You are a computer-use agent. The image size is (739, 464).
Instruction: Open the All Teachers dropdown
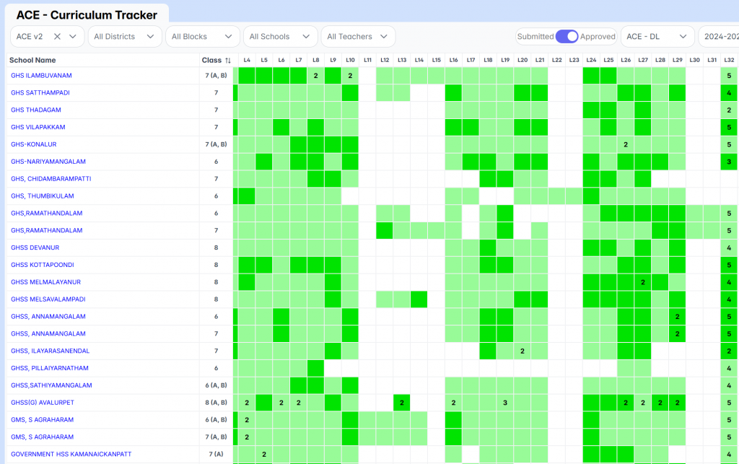(x=357, y=37)
